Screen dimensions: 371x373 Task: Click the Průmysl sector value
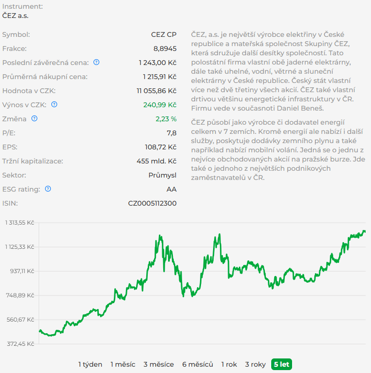[162, 175]
